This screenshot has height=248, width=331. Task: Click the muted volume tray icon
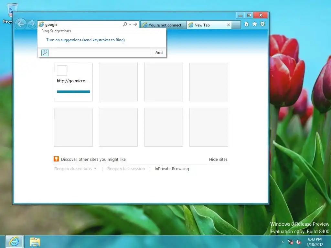coord(298,242)
